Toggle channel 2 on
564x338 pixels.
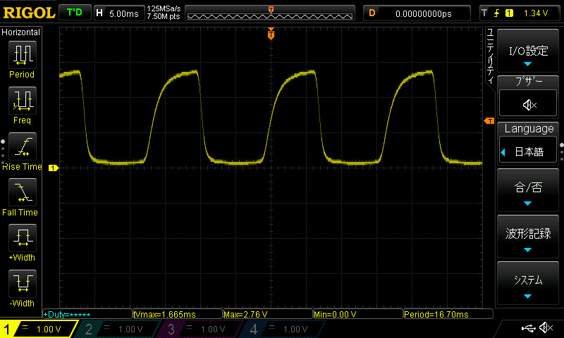116,329
